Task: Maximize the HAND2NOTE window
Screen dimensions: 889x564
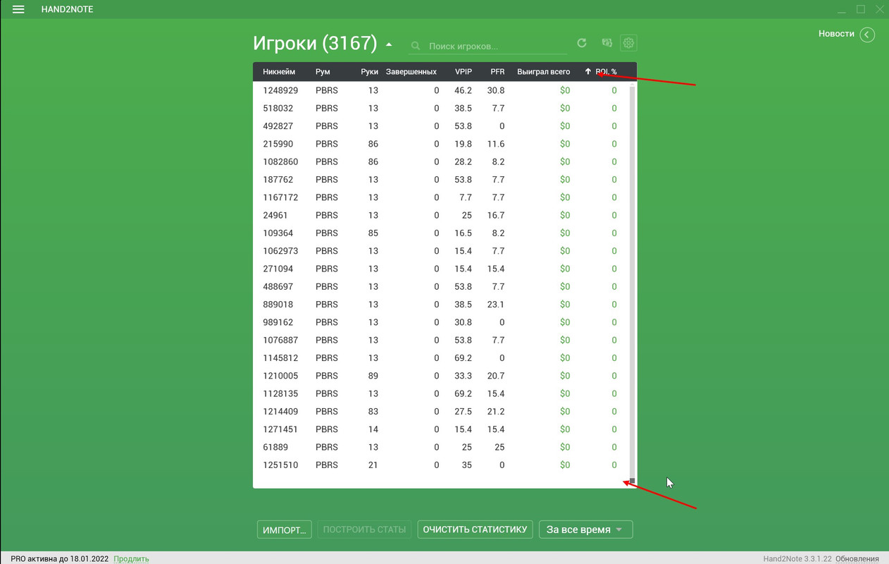Action: click(x=861, y=9)
